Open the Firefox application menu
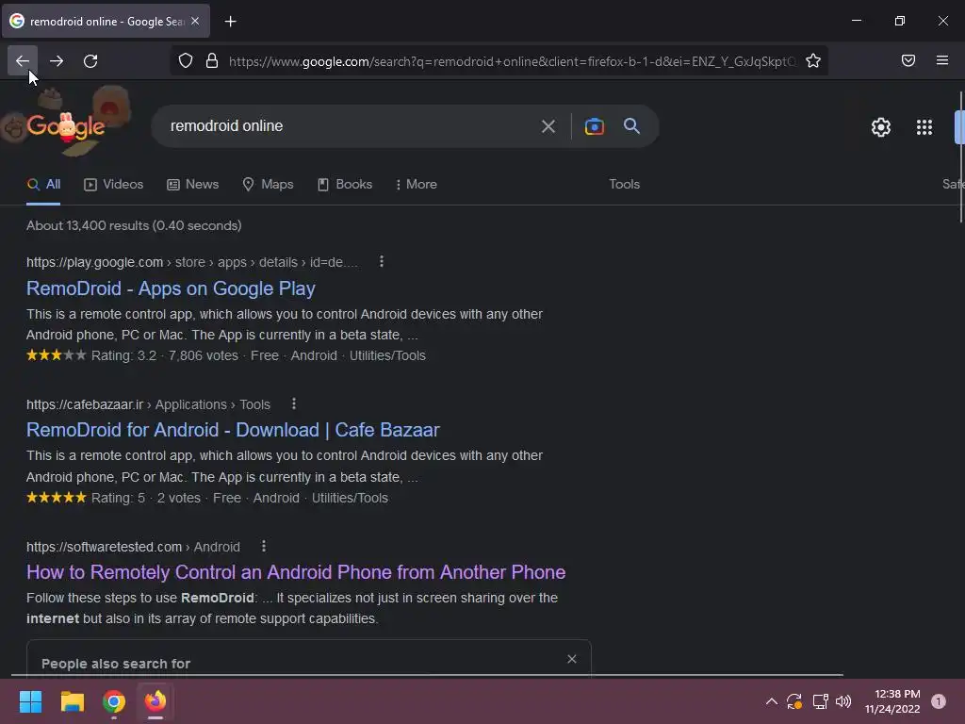 click(941, 60)
